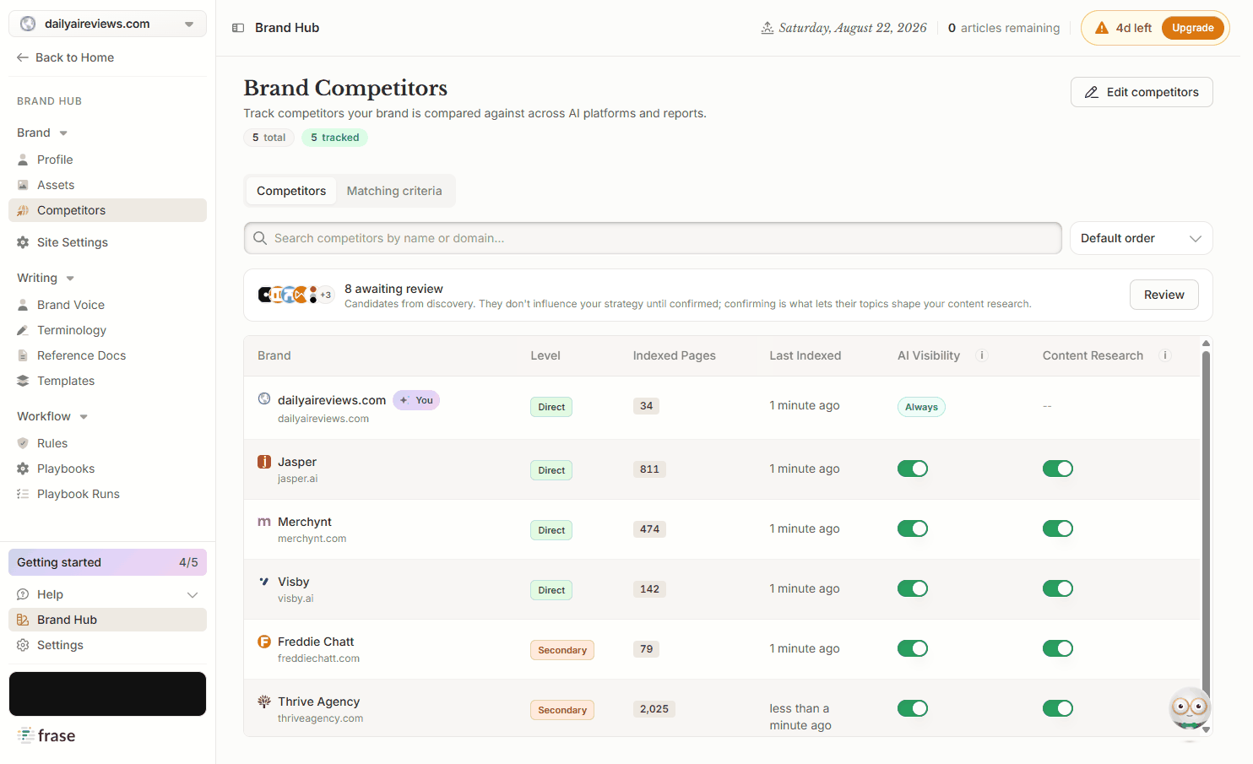Click the Reference Docs document icon

tap(23, 355)
